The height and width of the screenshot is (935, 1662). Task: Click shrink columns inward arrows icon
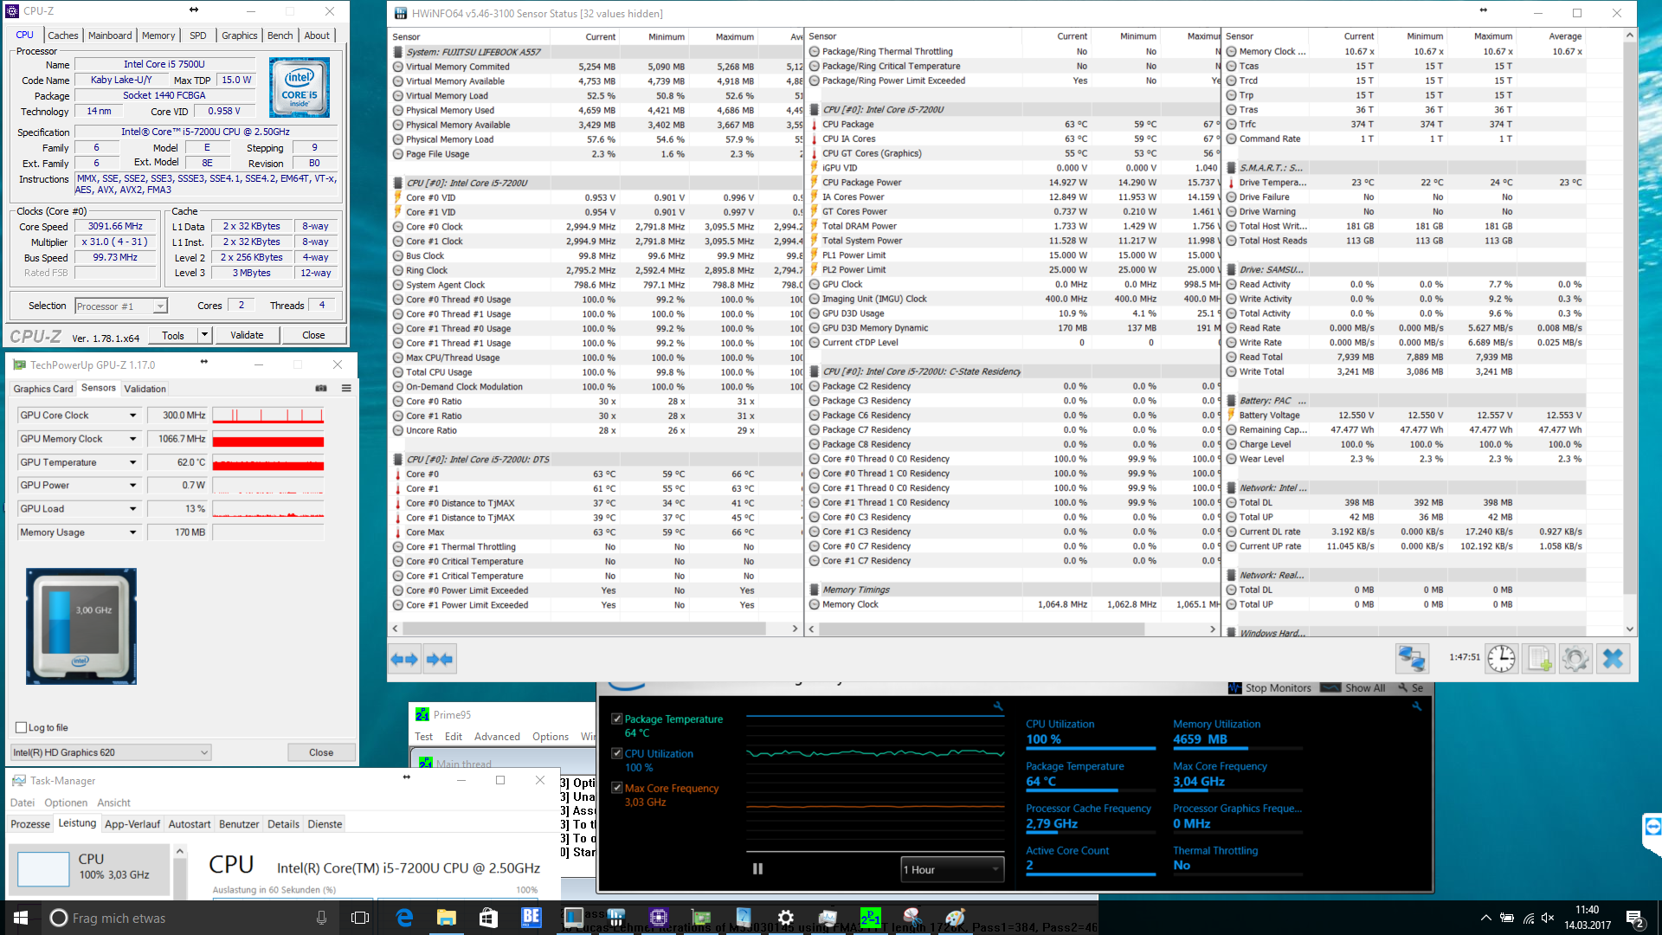tap(440, 659)
